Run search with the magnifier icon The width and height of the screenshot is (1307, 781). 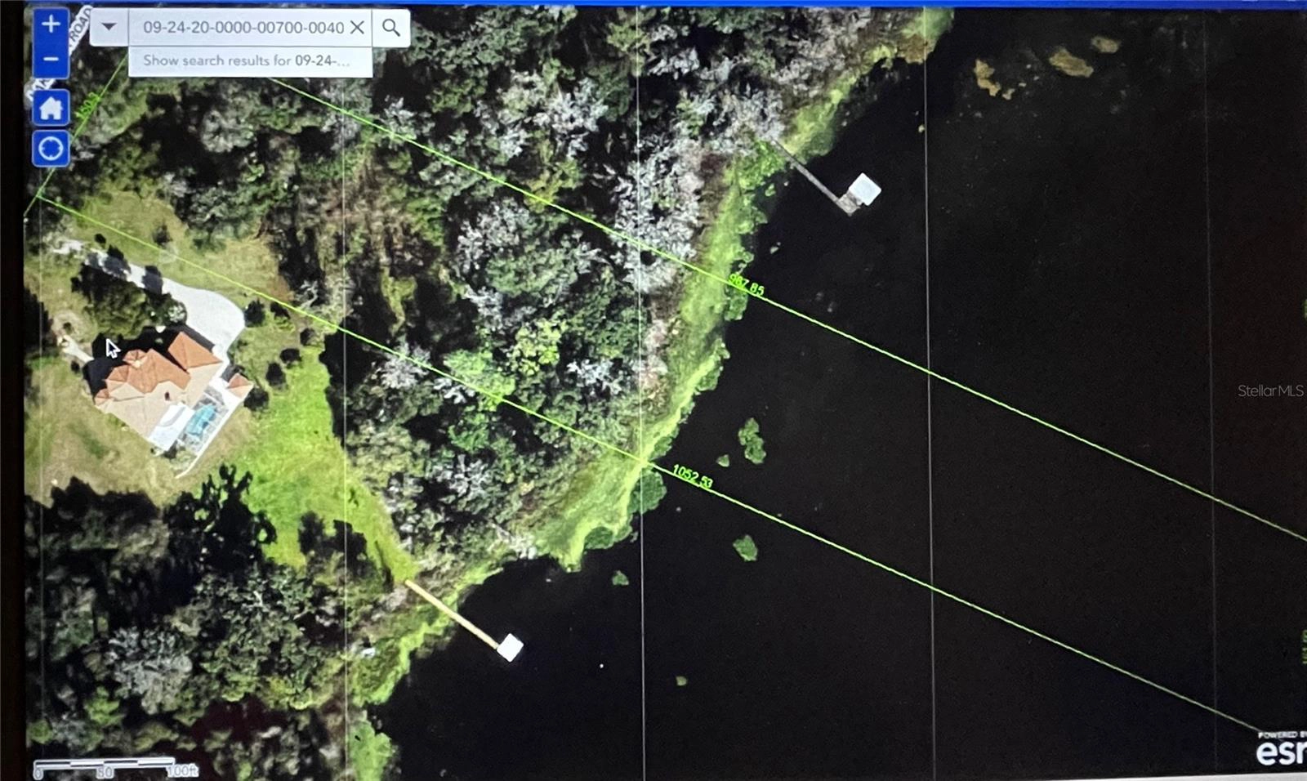click(391, 28)
